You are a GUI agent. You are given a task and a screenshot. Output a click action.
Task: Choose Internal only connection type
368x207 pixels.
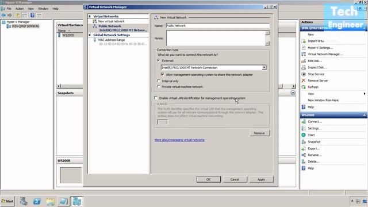[x=159, y=80]
